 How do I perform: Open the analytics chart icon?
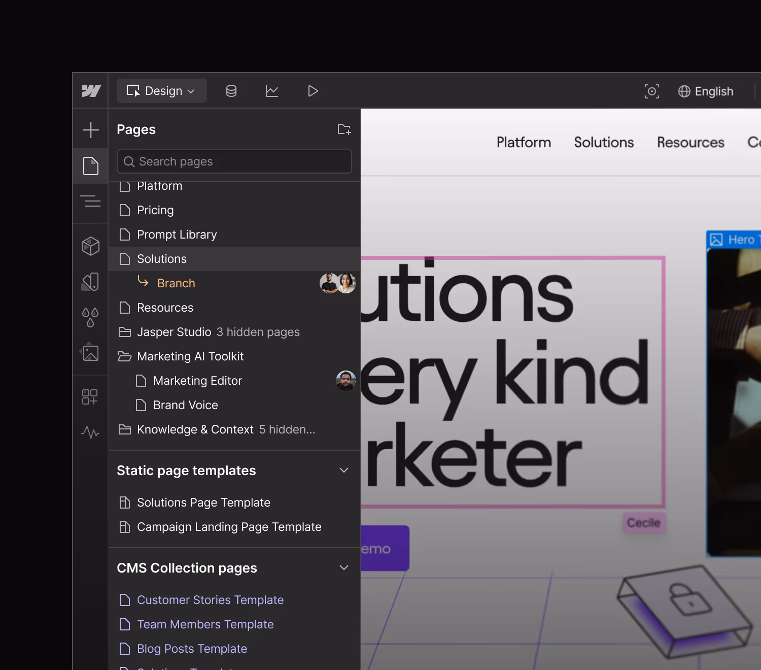click(x=272, y=91)
